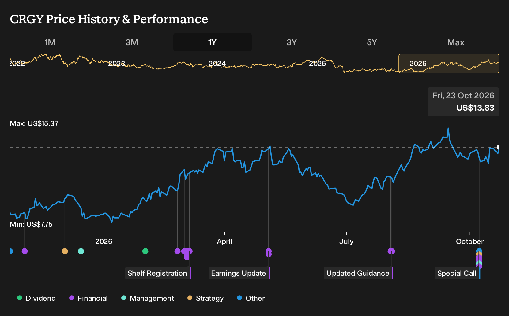This screenshot has width=509, height=316.
Task: Jump to 2025 in the overview sparkline
Action: click(318, 64)
